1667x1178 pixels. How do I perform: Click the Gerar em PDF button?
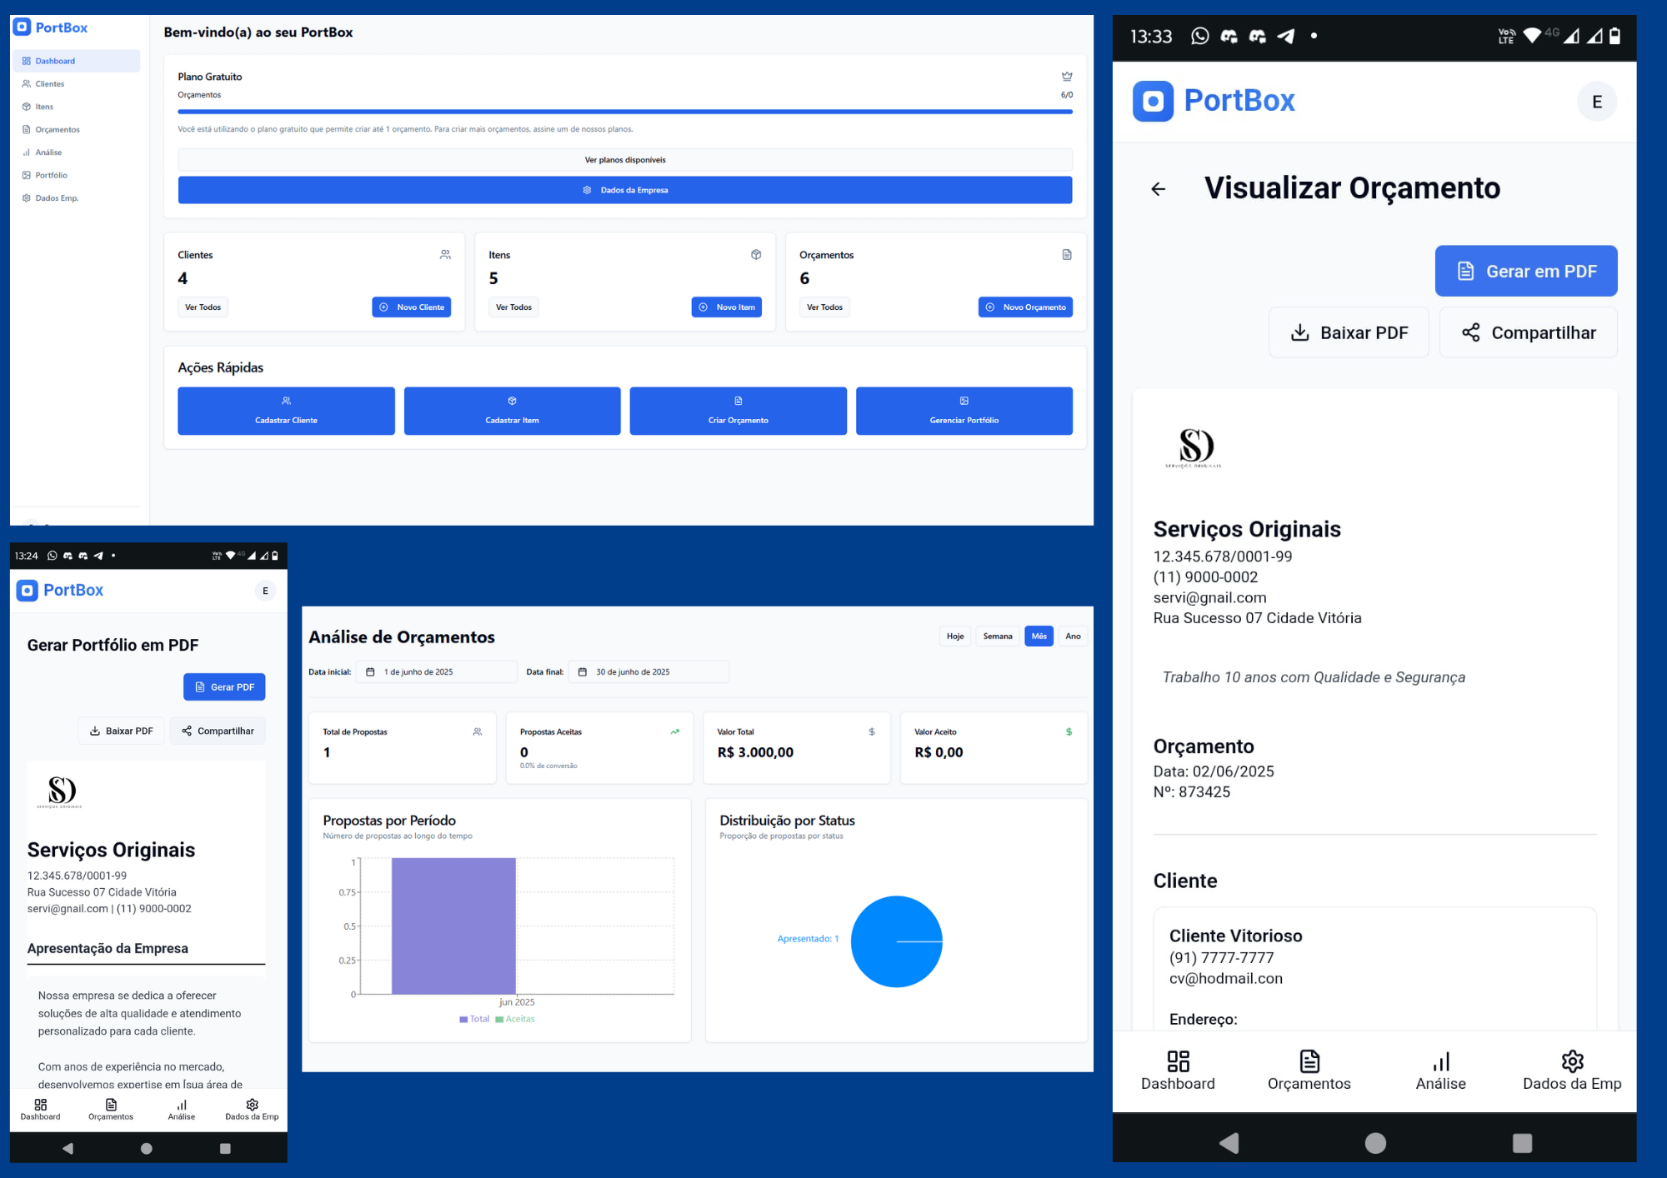1525,272
